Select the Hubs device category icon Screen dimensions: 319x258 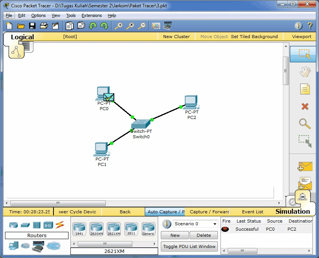click(x=37, y=225)
